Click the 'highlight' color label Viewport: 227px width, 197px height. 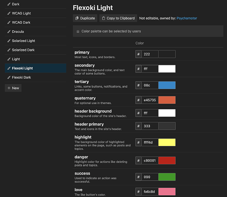pyautogui.click(x=83, y=137)
